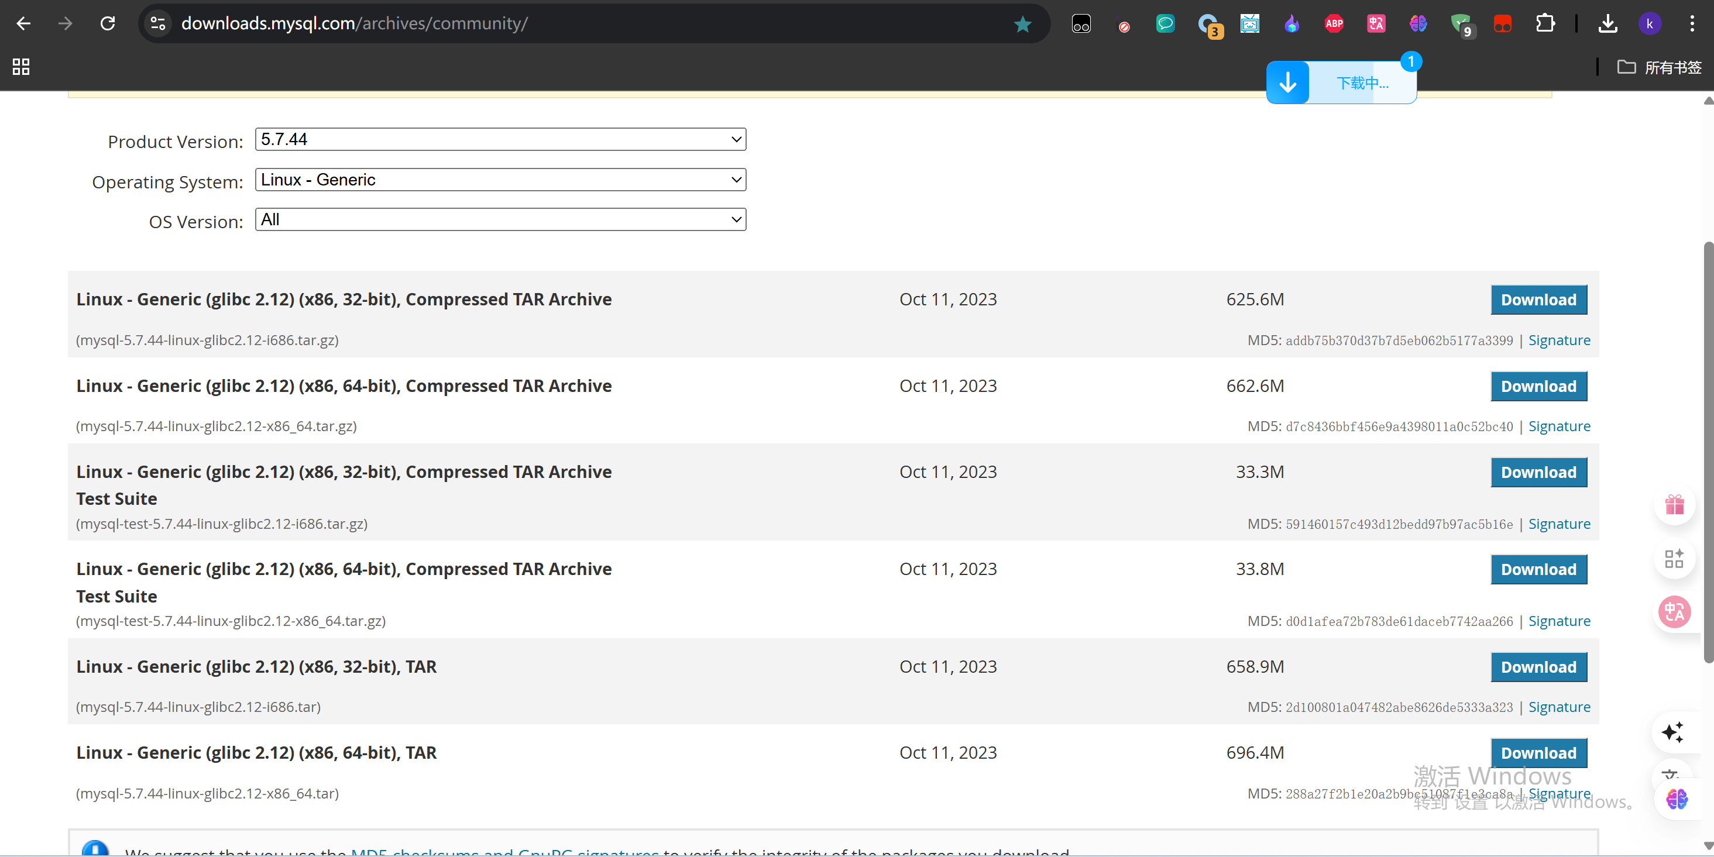Image resolution: width=1714 pixels, height=857 pixels.
Task: Click the pink translate floating button
Action: coord(1674,611)
